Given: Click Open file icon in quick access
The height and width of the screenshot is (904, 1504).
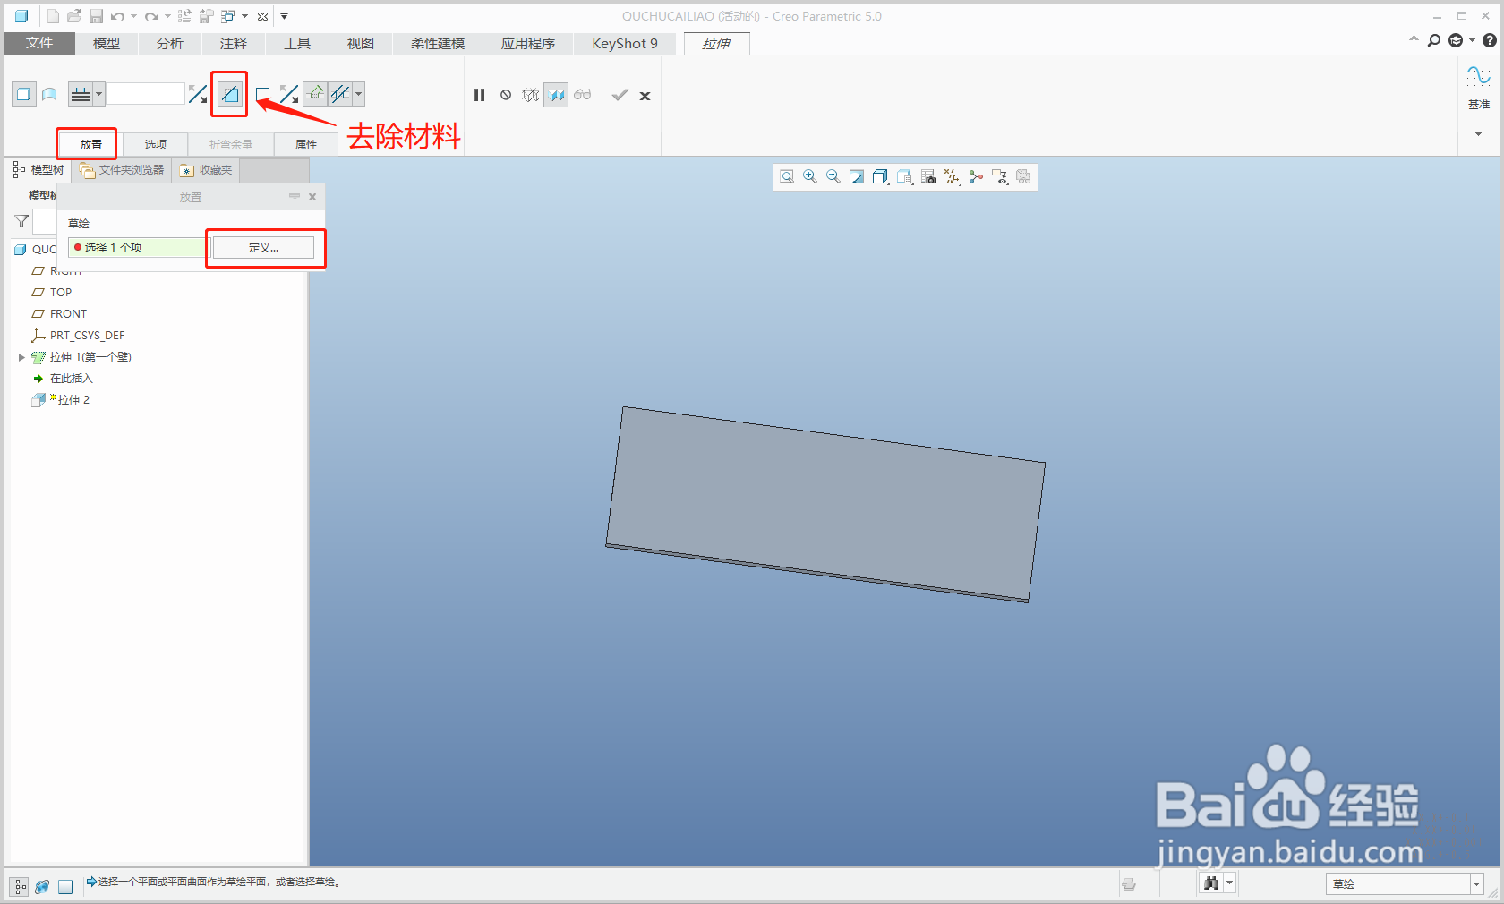Looking at the screenshot, I should point(74,16).
